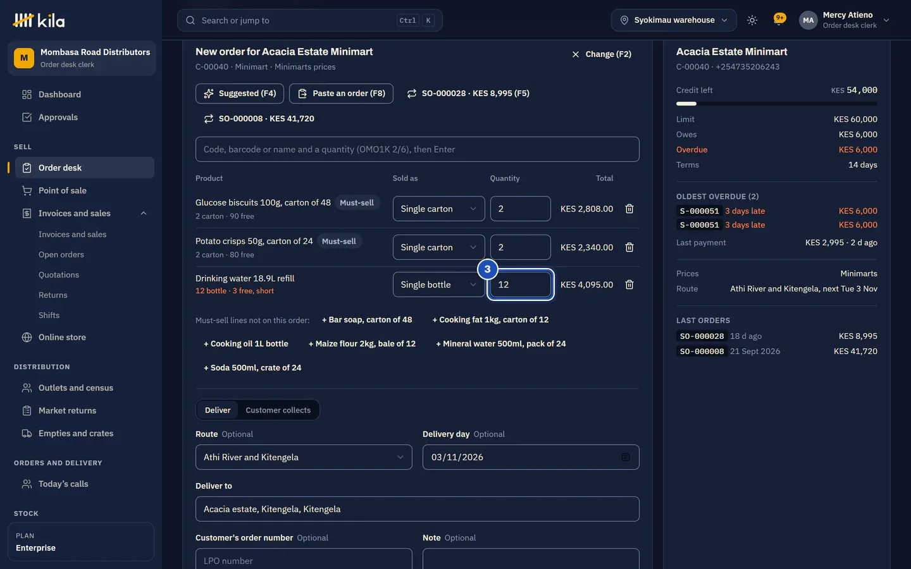Delete the Glucose biscuits line
Image resolution: width=911 pixels, height=569 pixels.
click(x=629, y=209)
